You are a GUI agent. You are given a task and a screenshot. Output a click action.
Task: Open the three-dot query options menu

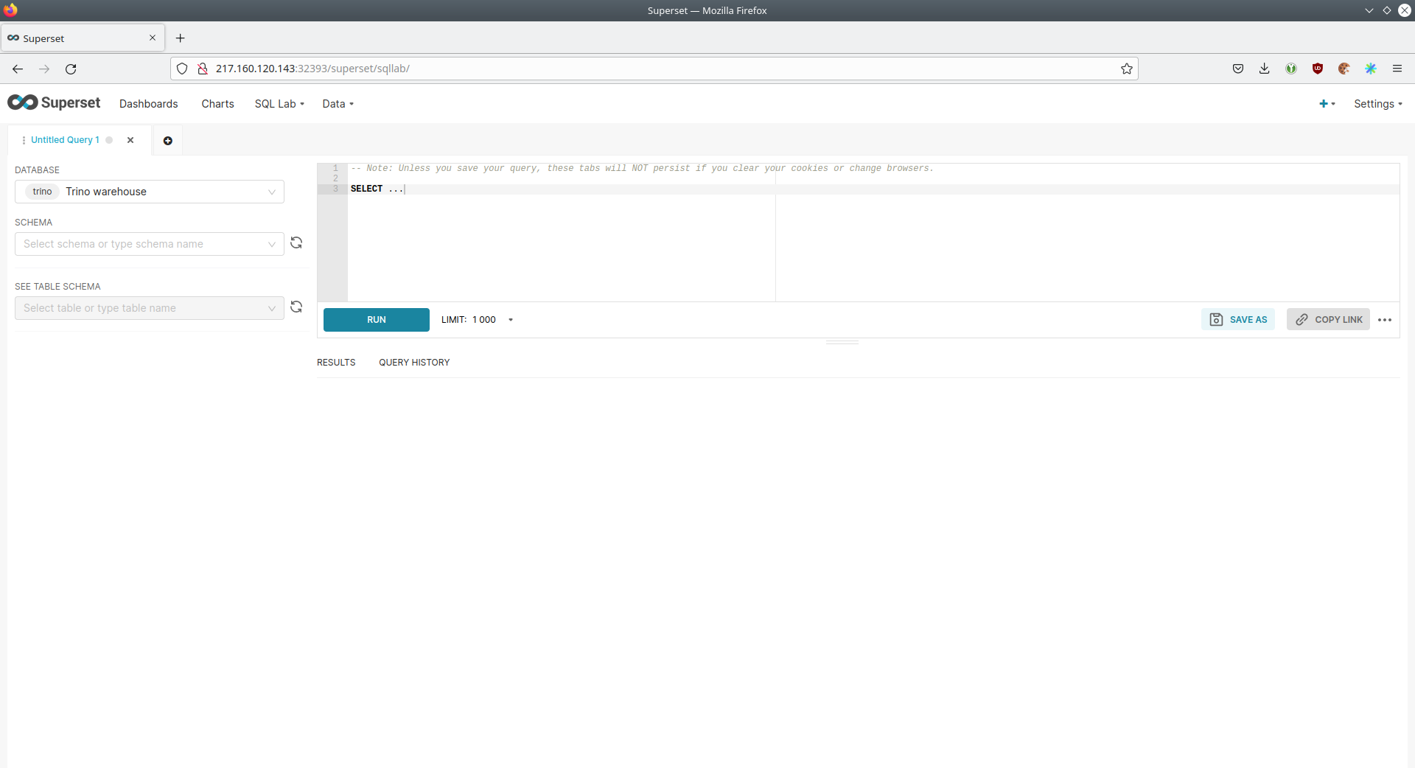click(x=1384, y=320)
